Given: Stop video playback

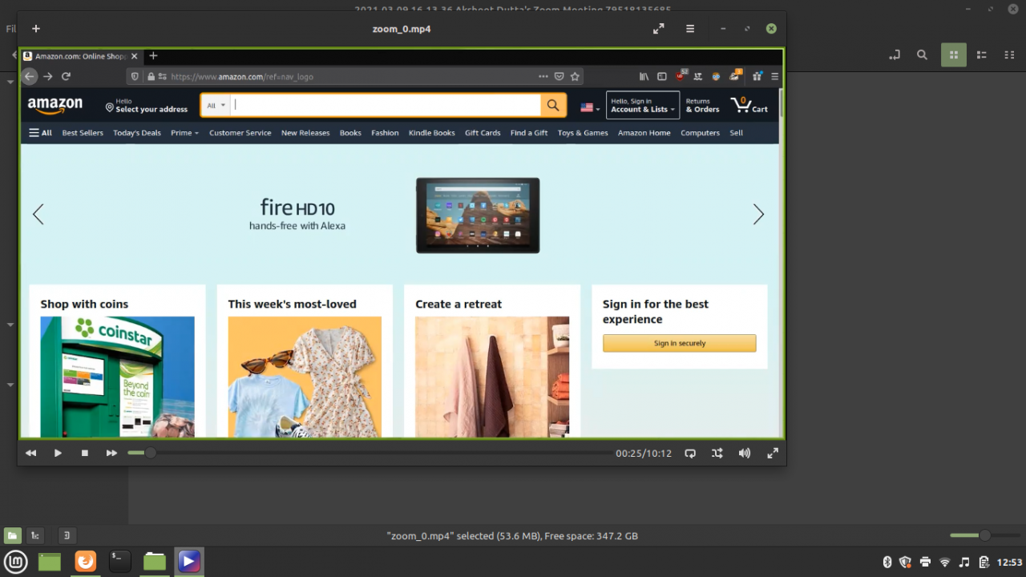Looking at the screenshot, I should 85,454.
